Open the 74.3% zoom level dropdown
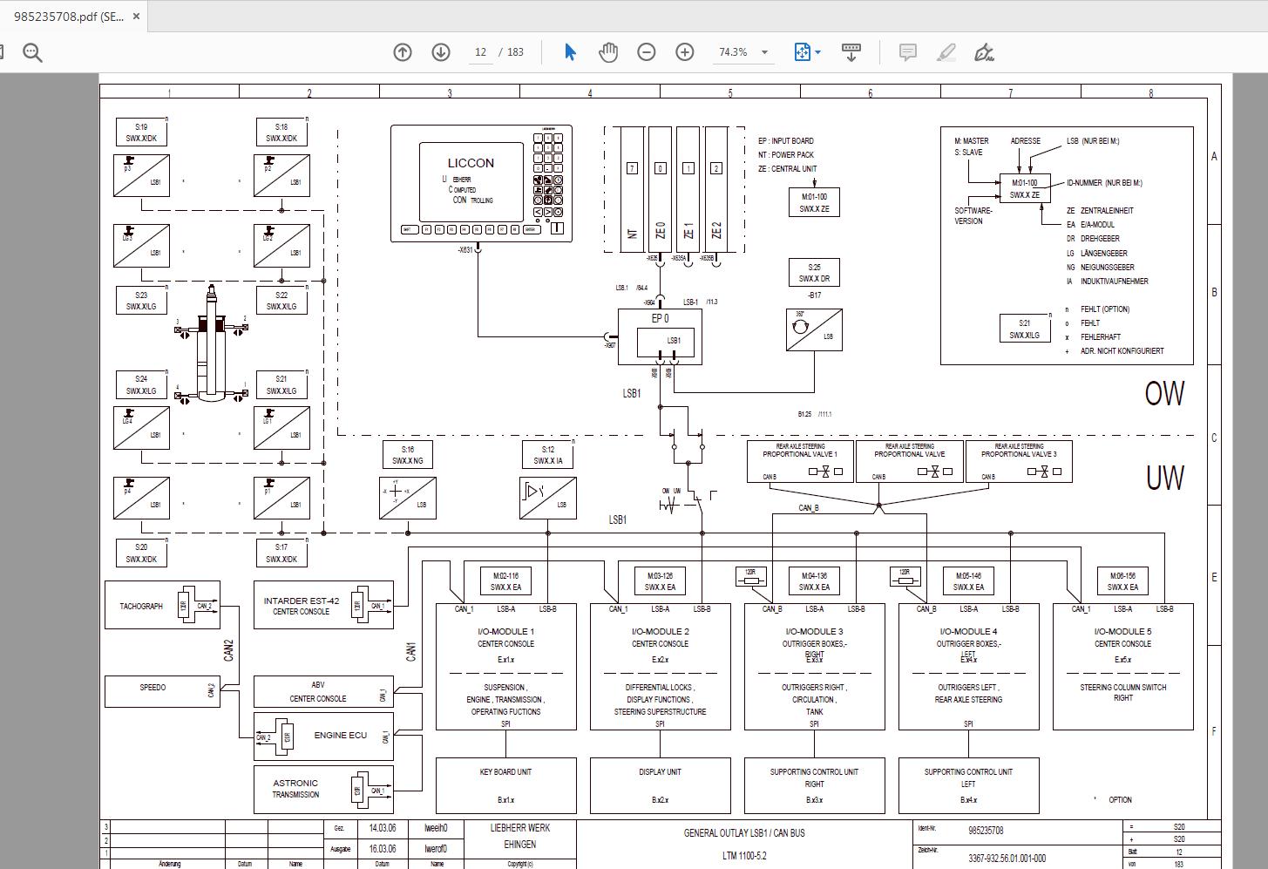Image resolution: width=1268 pixels, height=869 pixels. (764, 52)
